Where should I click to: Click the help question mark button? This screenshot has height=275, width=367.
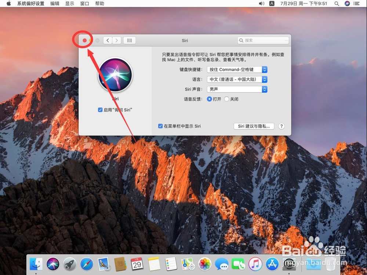(x=281, y=126)
